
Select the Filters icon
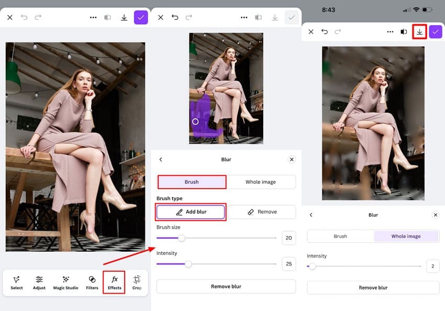(x=92, y=283)
